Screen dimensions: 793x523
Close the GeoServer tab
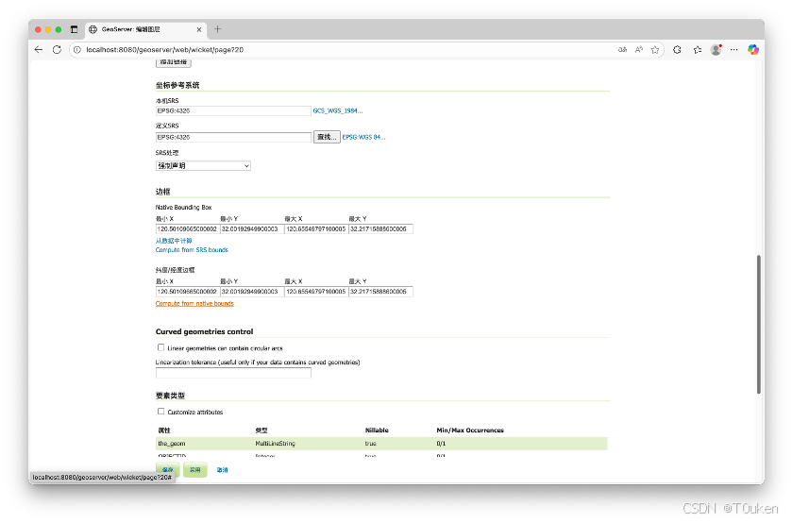[199, 29]
